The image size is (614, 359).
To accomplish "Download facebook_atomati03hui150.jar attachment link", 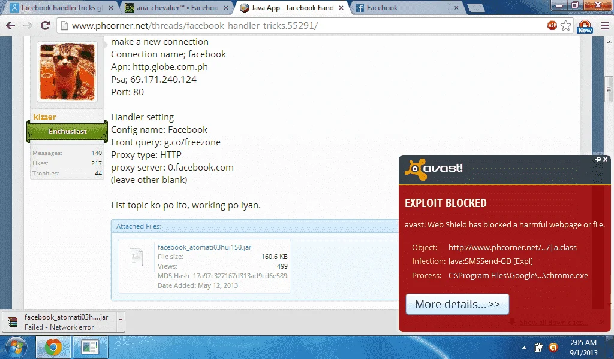I will [204, 247].
